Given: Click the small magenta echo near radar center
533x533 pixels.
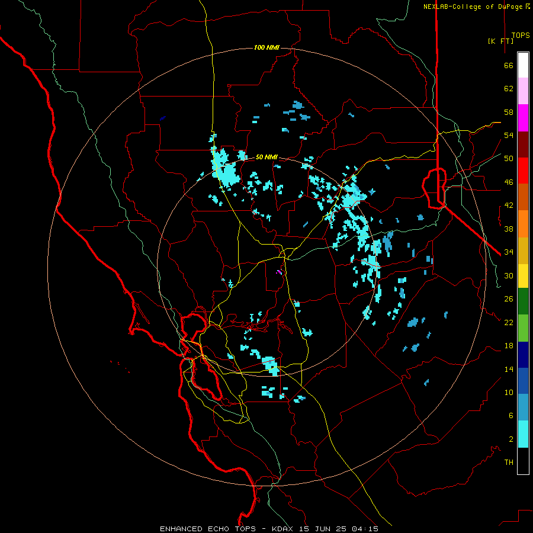Looking at the screenshot, I should coord(279,272).
